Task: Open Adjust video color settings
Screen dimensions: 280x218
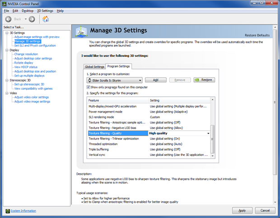Action: click(x=32, y=97)
